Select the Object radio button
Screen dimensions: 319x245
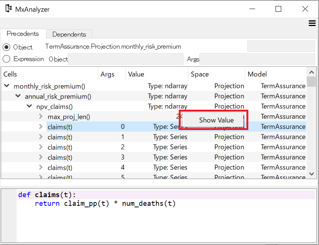tap(7, 47)
